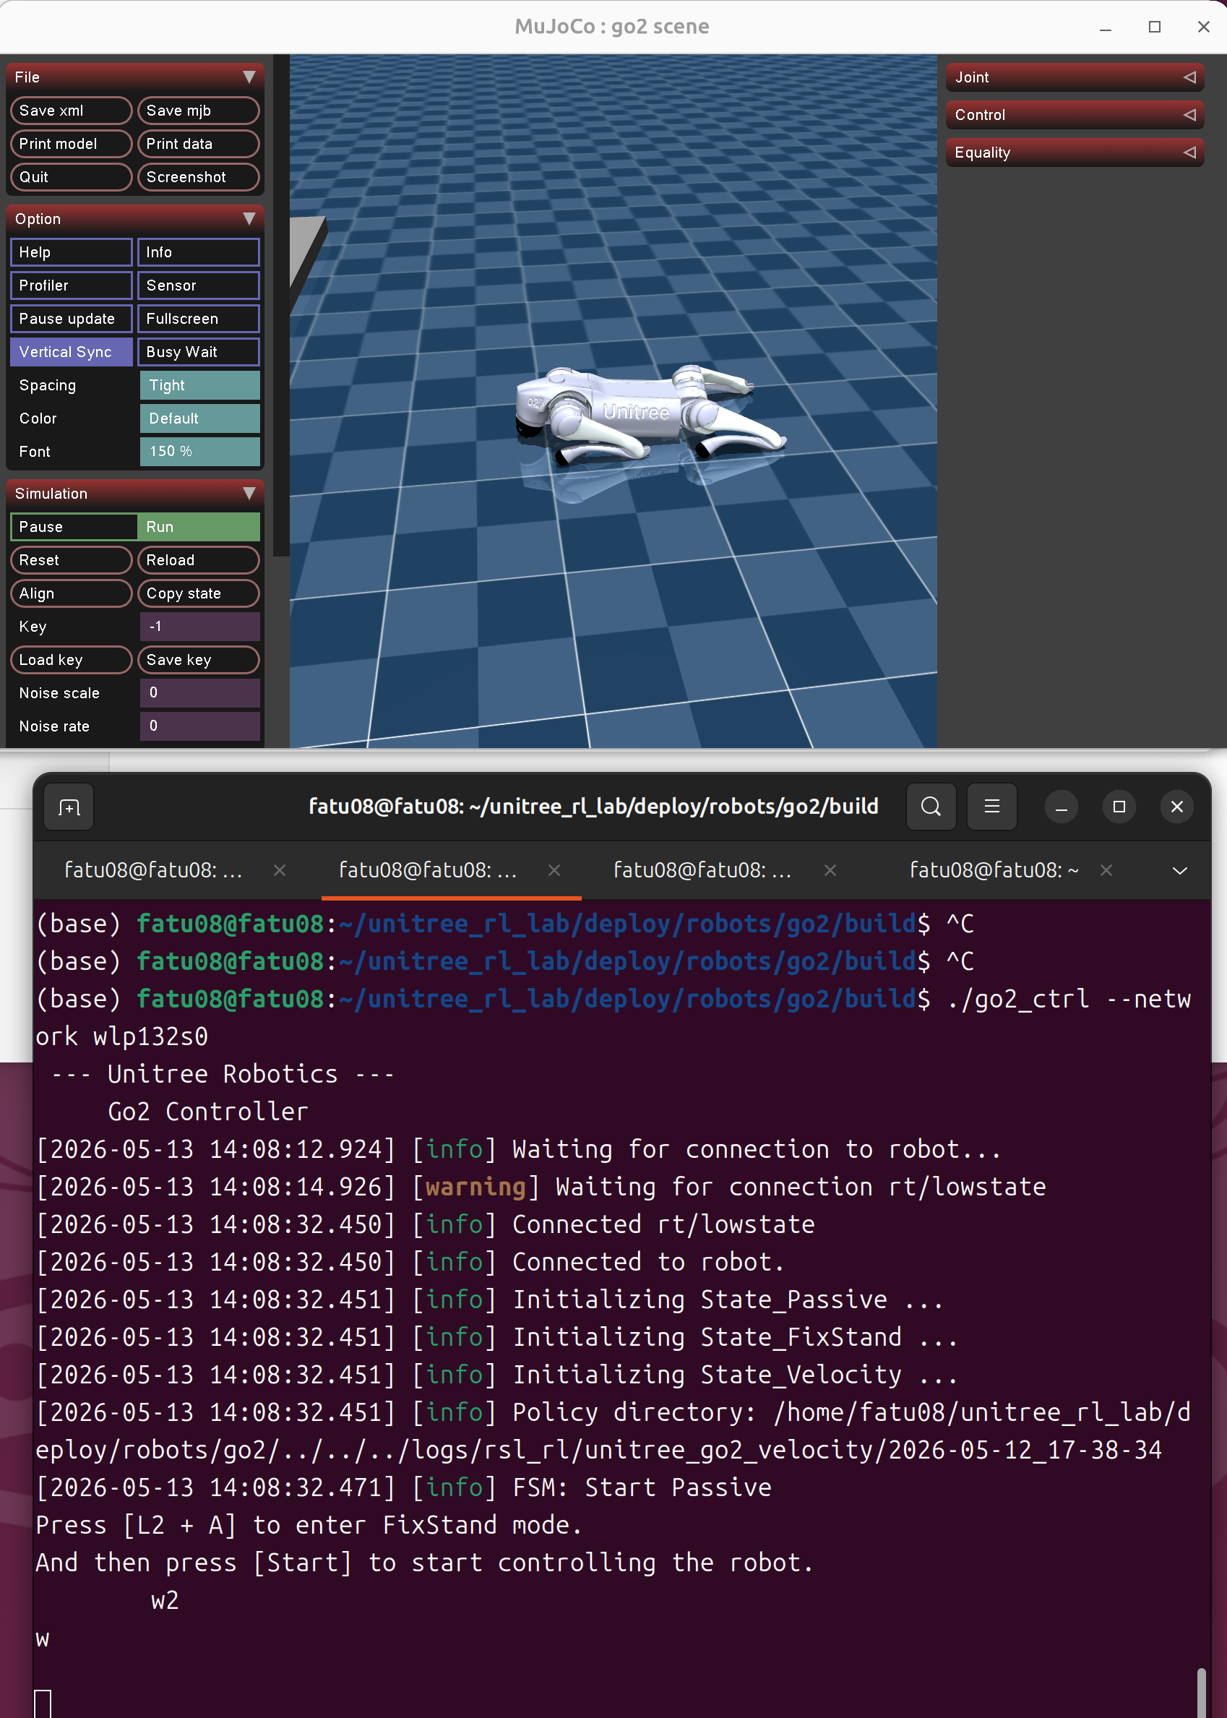Open a new terminal tab
The height and width of the screenshot is (1718, 1227).
69,807
